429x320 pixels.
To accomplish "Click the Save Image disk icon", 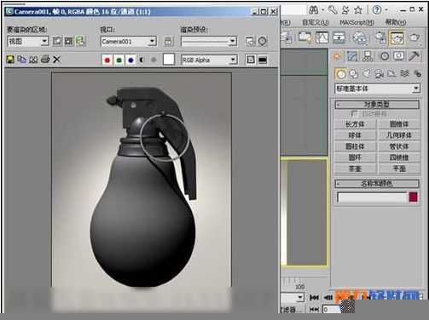I will pos(10,60).
